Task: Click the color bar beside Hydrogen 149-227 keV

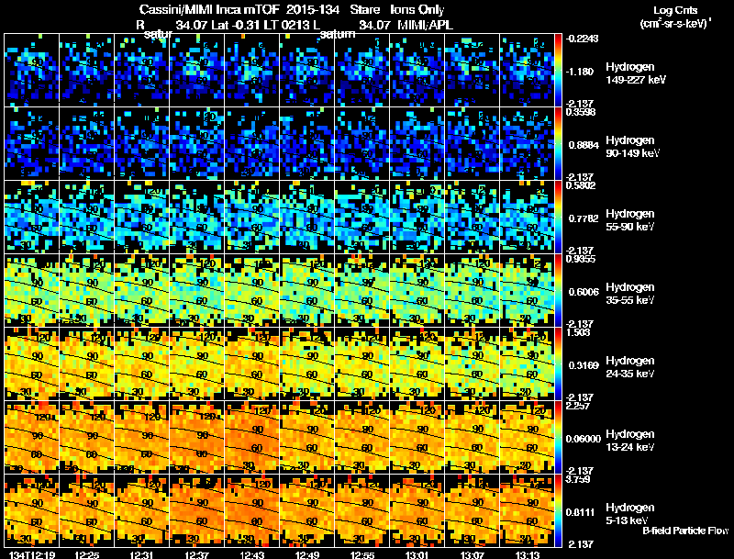Action: pos(559,71)
